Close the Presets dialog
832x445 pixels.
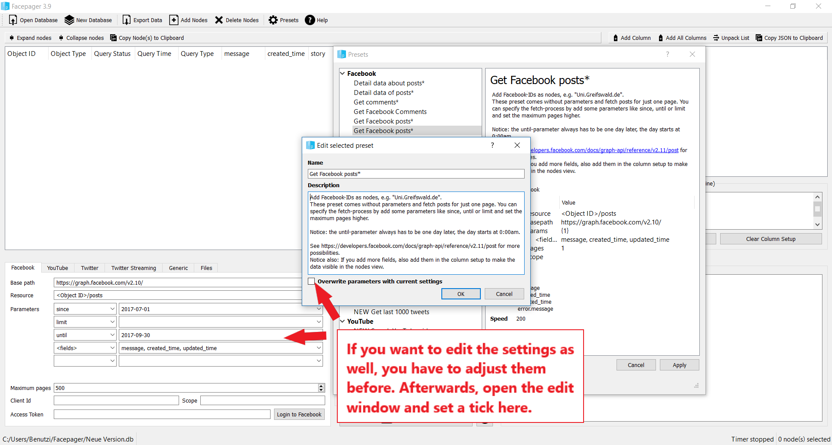coord(692,54)
